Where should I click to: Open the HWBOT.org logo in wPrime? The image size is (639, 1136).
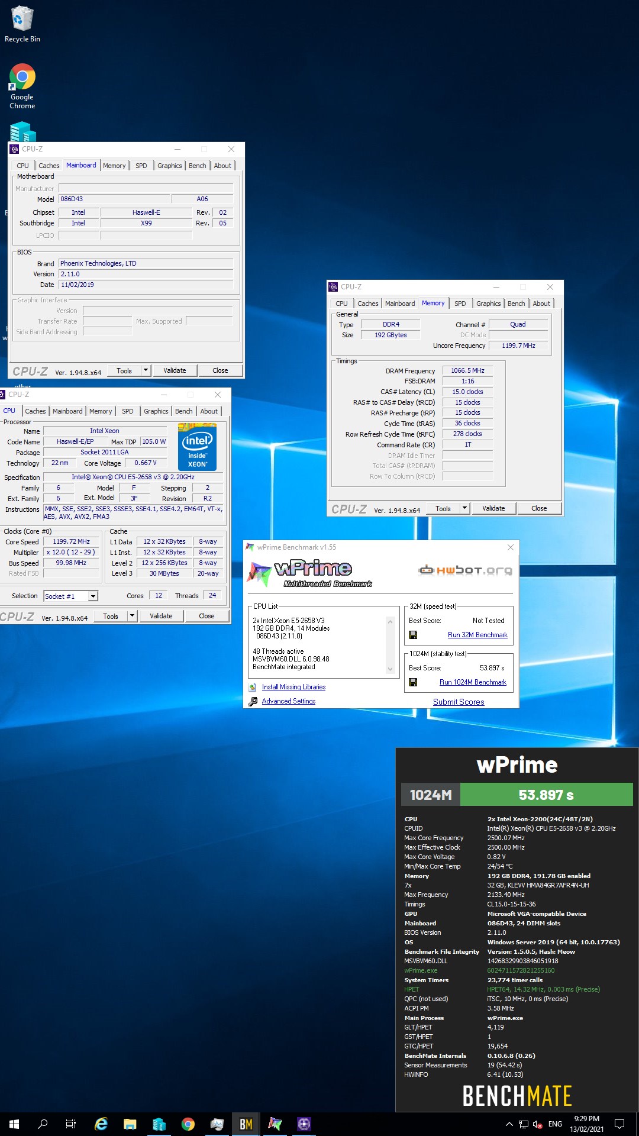click(465, 570)
